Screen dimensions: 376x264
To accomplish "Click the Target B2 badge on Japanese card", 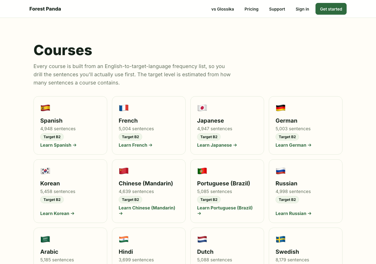I will (x=209, y=137).
